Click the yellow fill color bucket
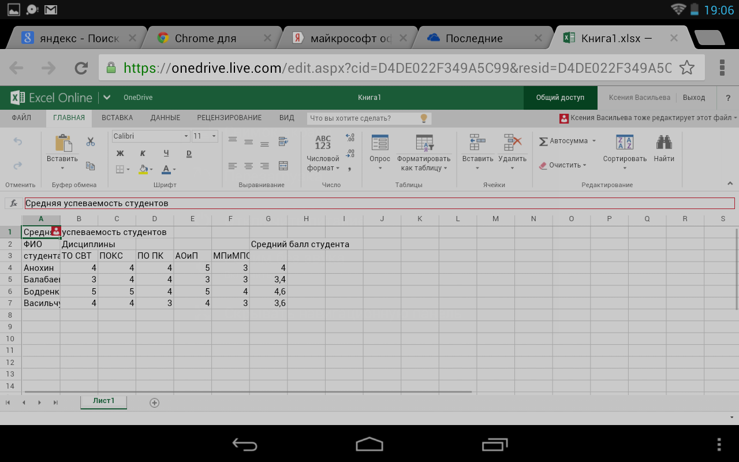The image size is (739, 462). tap(143, 169)
